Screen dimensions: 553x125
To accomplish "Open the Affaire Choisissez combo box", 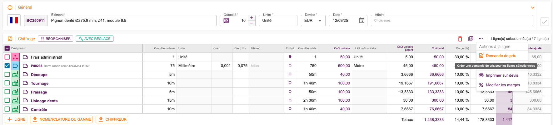I will 452,21.
